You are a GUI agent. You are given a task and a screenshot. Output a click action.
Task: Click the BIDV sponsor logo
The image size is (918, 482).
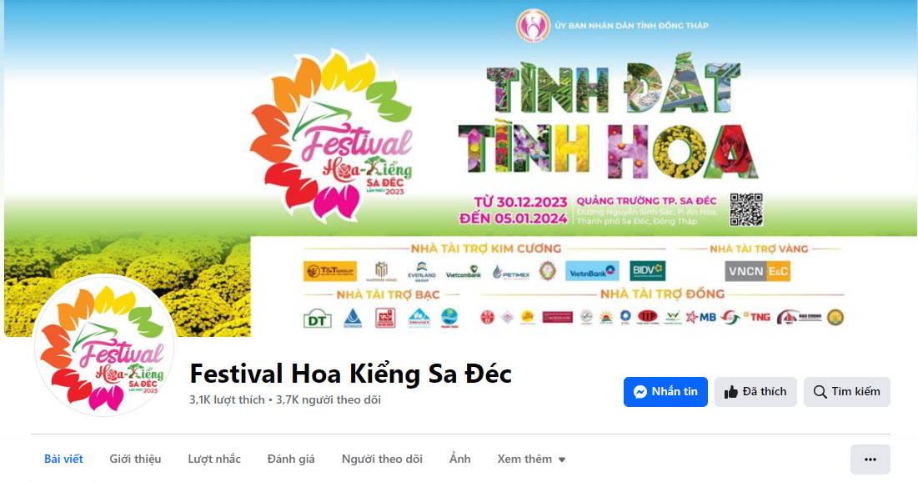[x=648, y=270]
